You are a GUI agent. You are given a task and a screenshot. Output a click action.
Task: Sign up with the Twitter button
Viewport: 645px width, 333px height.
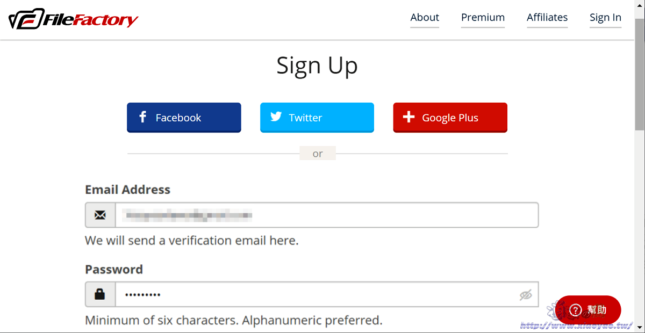[x=317, y=117]
